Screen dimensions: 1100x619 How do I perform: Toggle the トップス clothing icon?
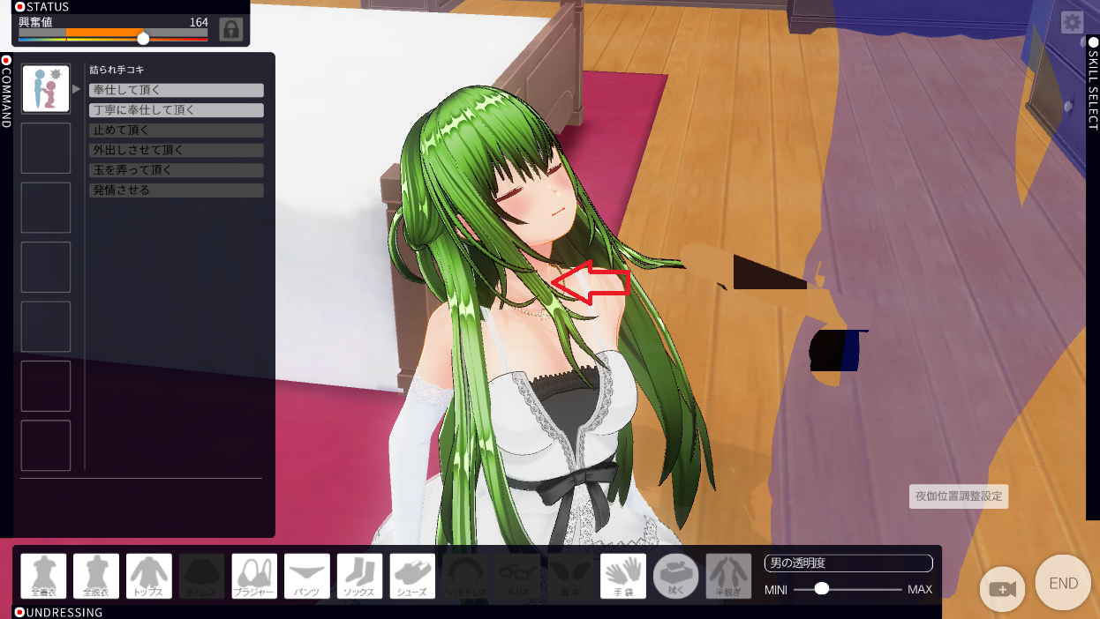point(149,576)
